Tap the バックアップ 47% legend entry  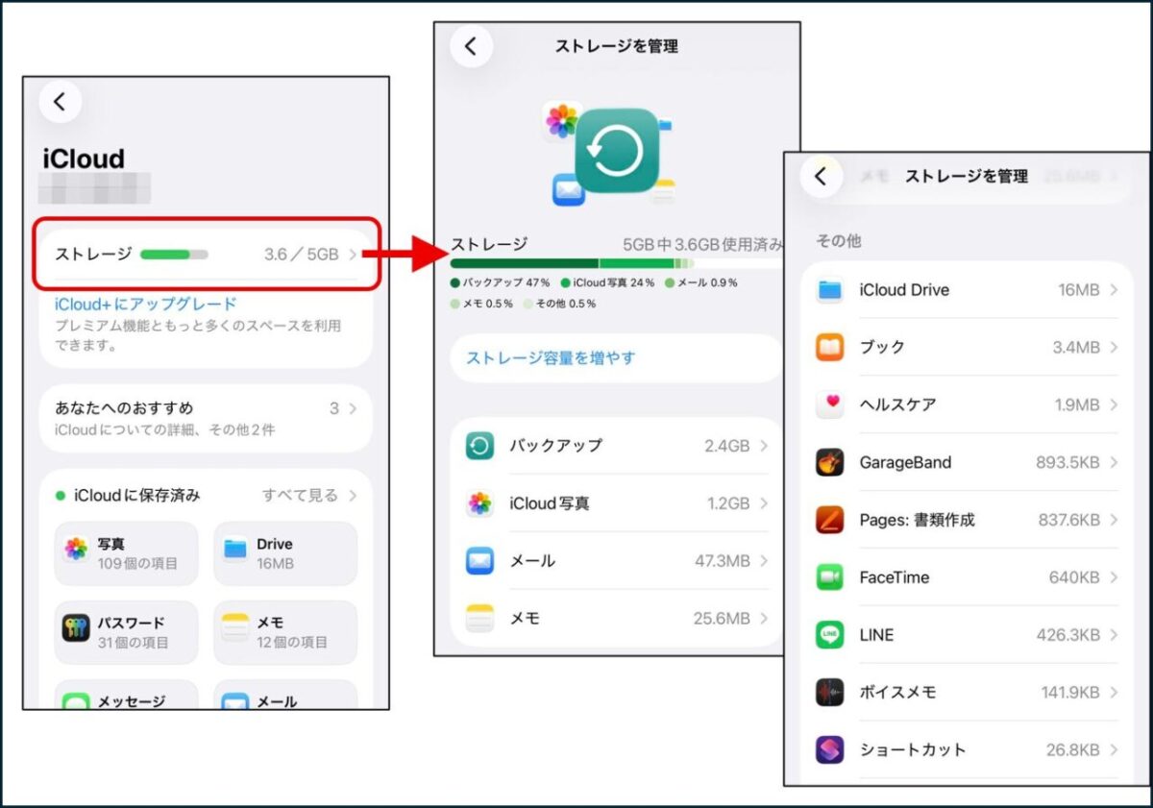coord(499,283)
